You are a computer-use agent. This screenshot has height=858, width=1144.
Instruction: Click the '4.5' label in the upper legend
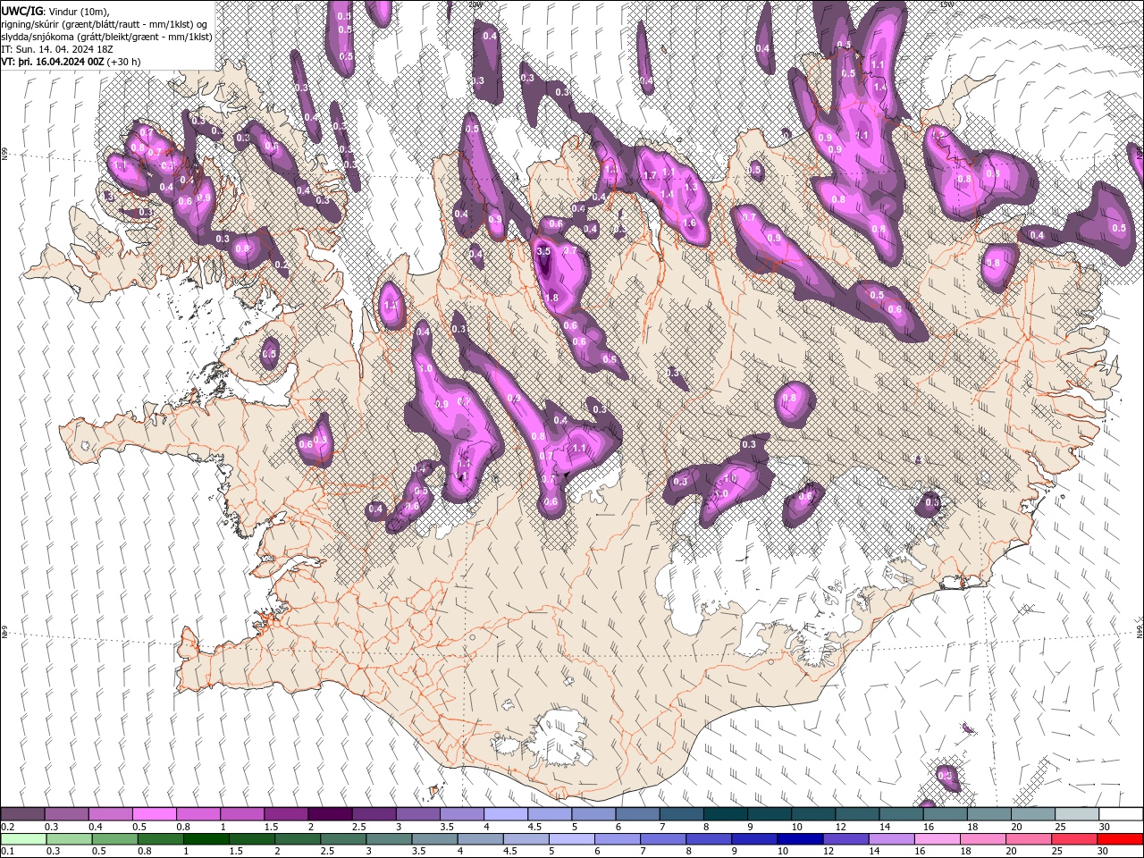click(x=534, y=827)
